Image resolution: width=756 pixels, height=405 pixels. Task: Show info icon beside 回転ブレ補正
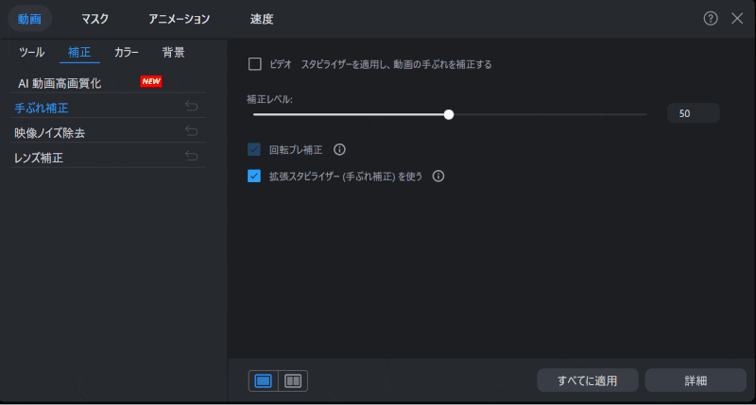[339, 150]
